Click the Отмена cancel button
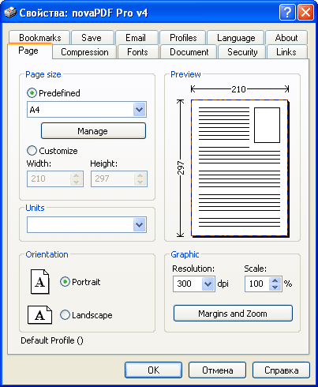This screenshot has width=318, height=387. (x=218, y=370)
